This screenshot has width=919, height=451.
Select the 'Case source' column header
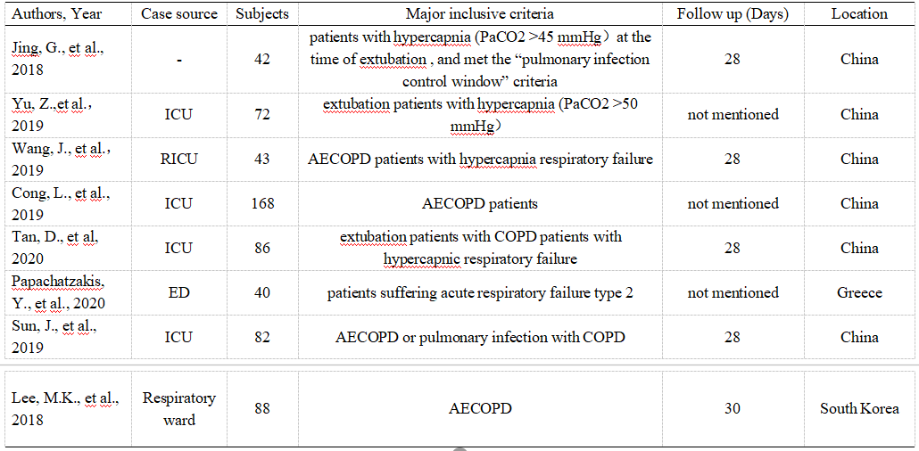coord(178,14)
